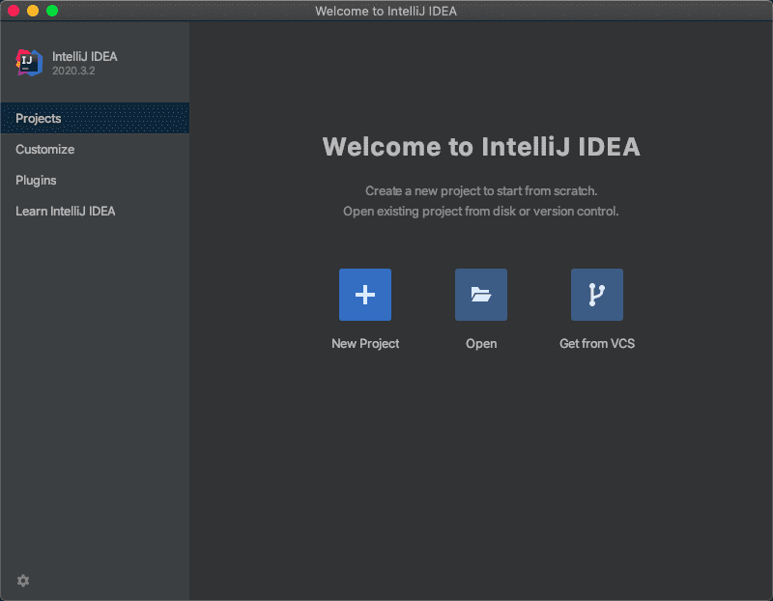Click the "New Project" text label

click(x=365, y=344)
